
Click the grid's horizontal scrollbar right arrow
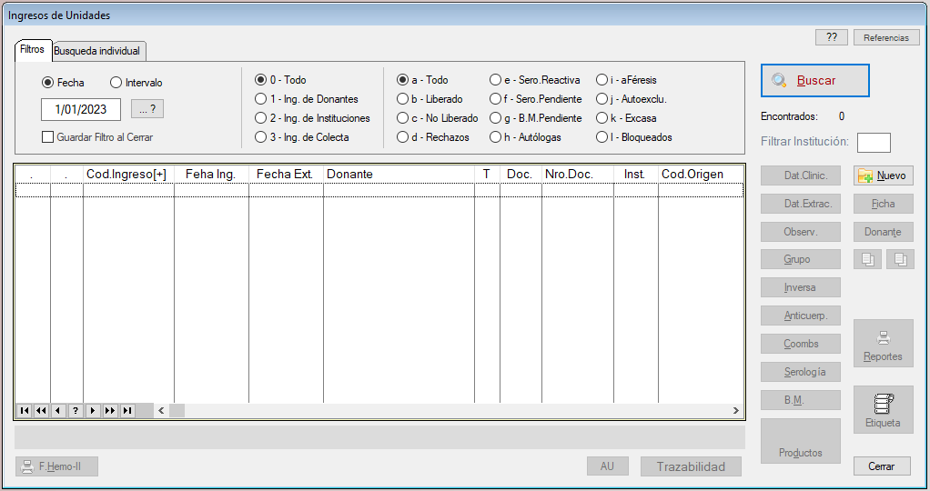tap(736, 411)
